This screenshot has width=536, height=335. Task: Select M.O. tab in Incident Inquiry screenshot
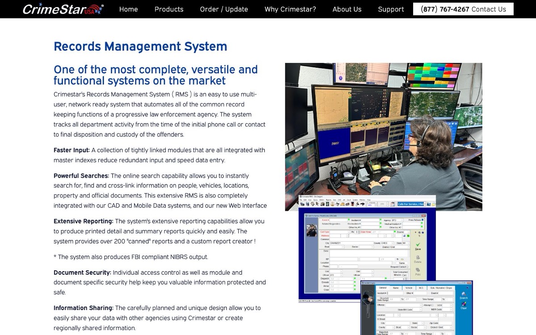[x=421, y=288]
